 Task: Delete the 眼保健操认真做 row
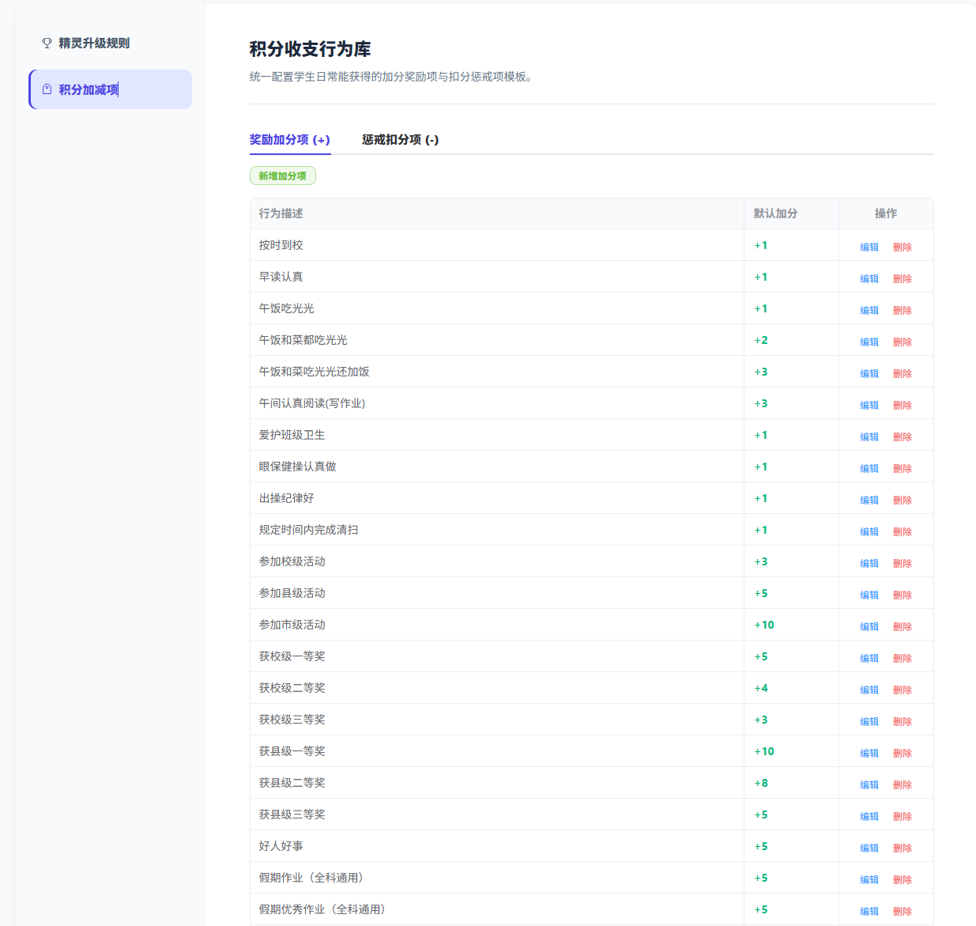pos(903,468)
